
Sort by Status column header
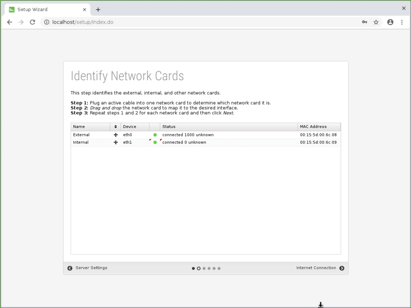(x=229, y=127)
